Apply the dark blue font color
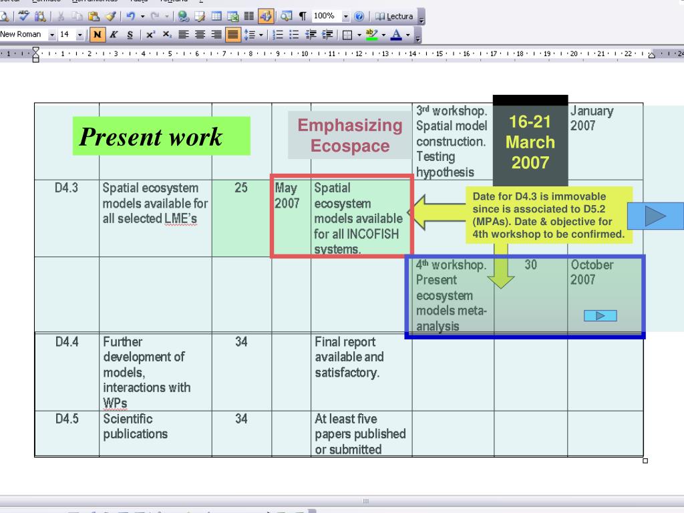This screenshot has height=513, width=684. (x=396, y=35)
